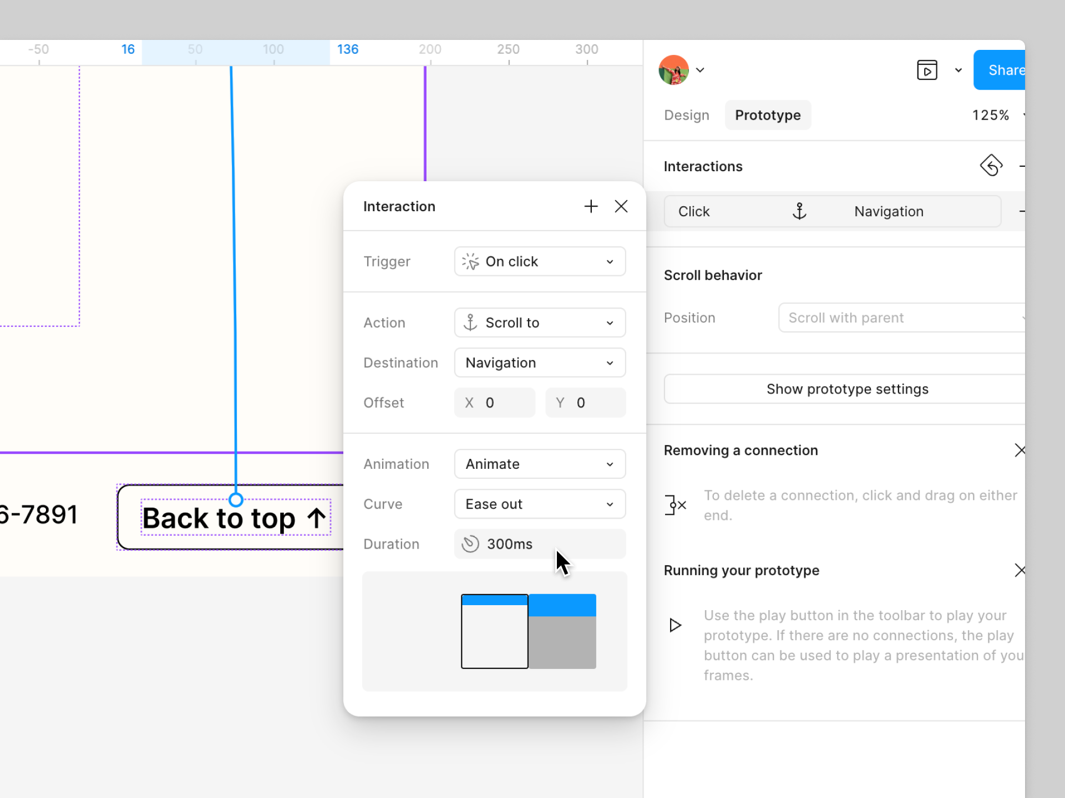Open the Action Scroll to dropdown

[x=540, y=323]
